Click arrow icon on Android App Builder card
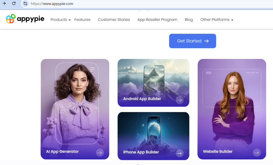Screen dimensions: 273x165 180,100
